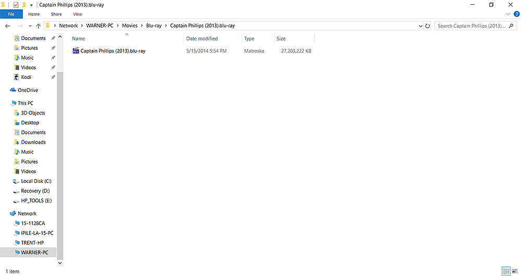The image size is (521, 276).
Task: Select the Network breadcrumb in address bar
Action: 68,25
